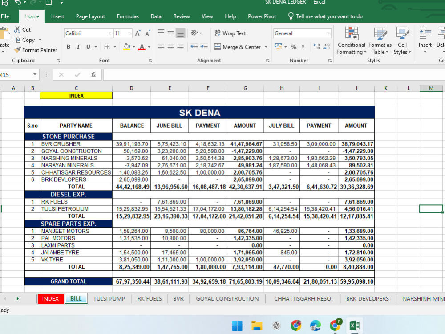The image size is (445, 334).
Task: Decrease indent in cell
Action: click(x=194, y=47)
